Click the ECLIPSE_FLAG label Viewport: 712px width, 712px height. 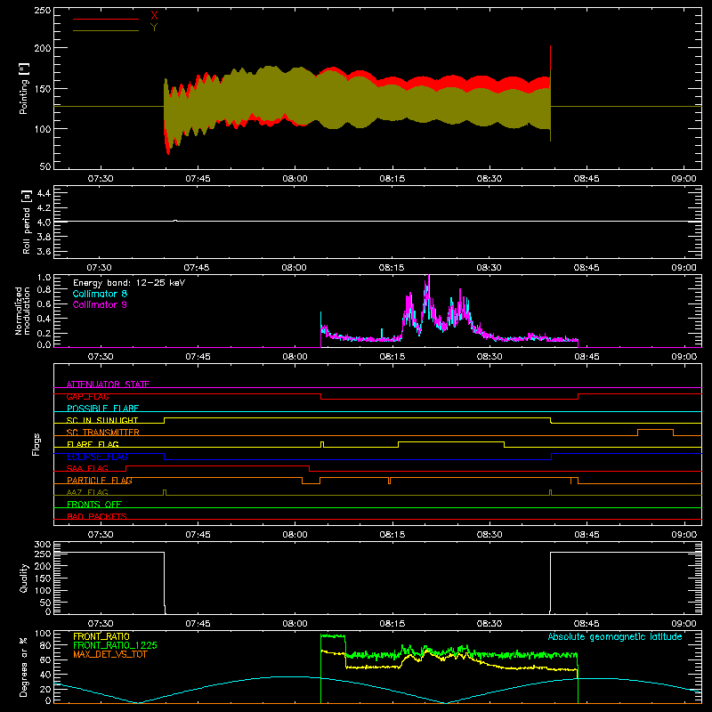(x=97, y=457)
